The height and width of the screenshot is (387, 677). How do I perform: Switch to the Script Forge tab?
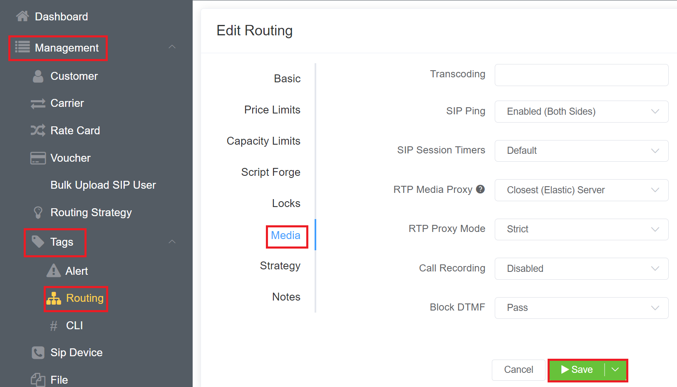[x=270, y=172]
